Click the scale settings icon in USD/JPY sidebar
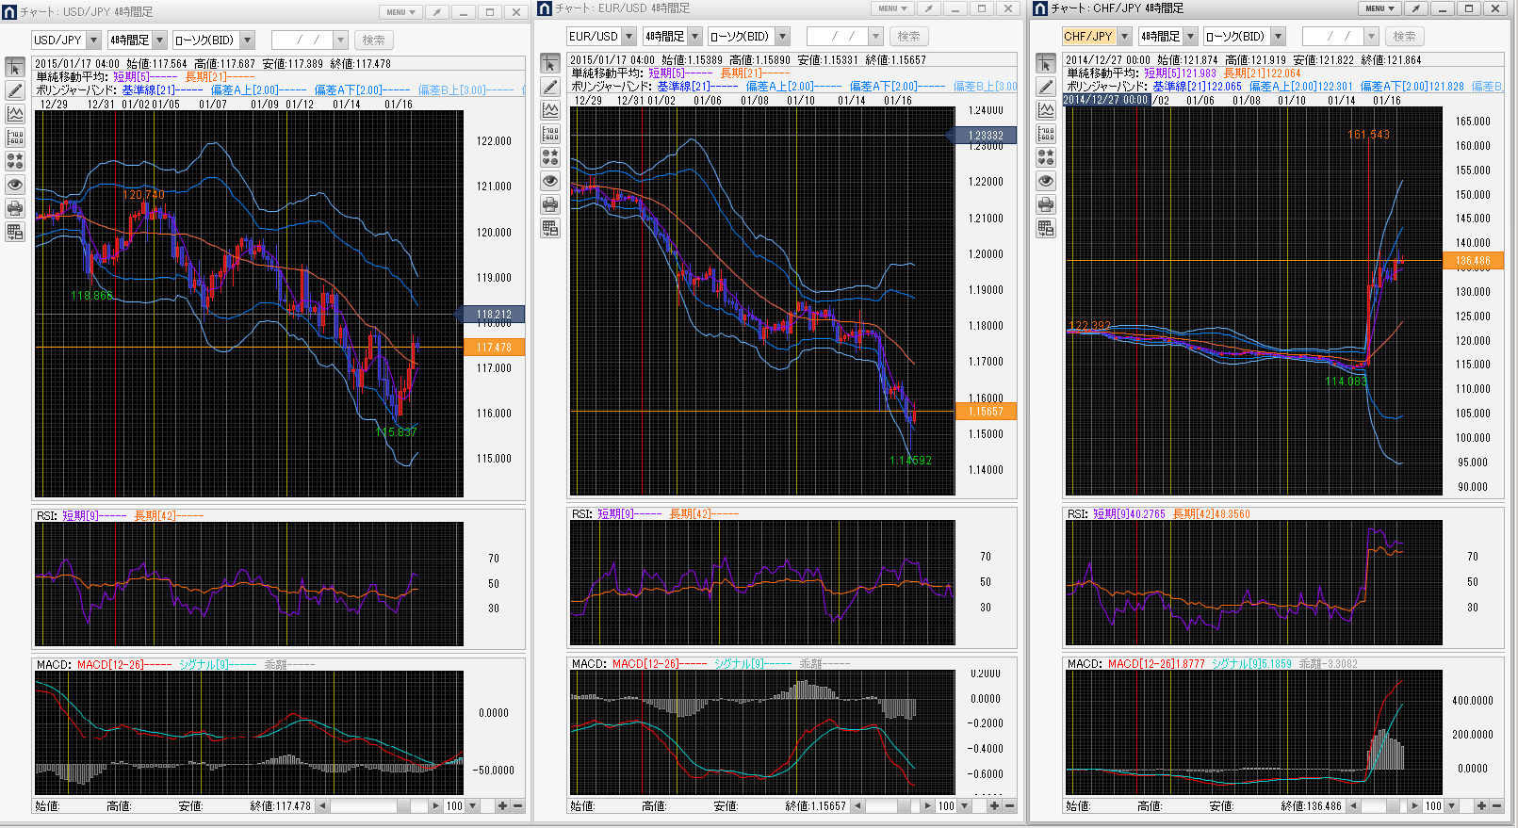Screen dimensions: 1518x828 [15, 138]
